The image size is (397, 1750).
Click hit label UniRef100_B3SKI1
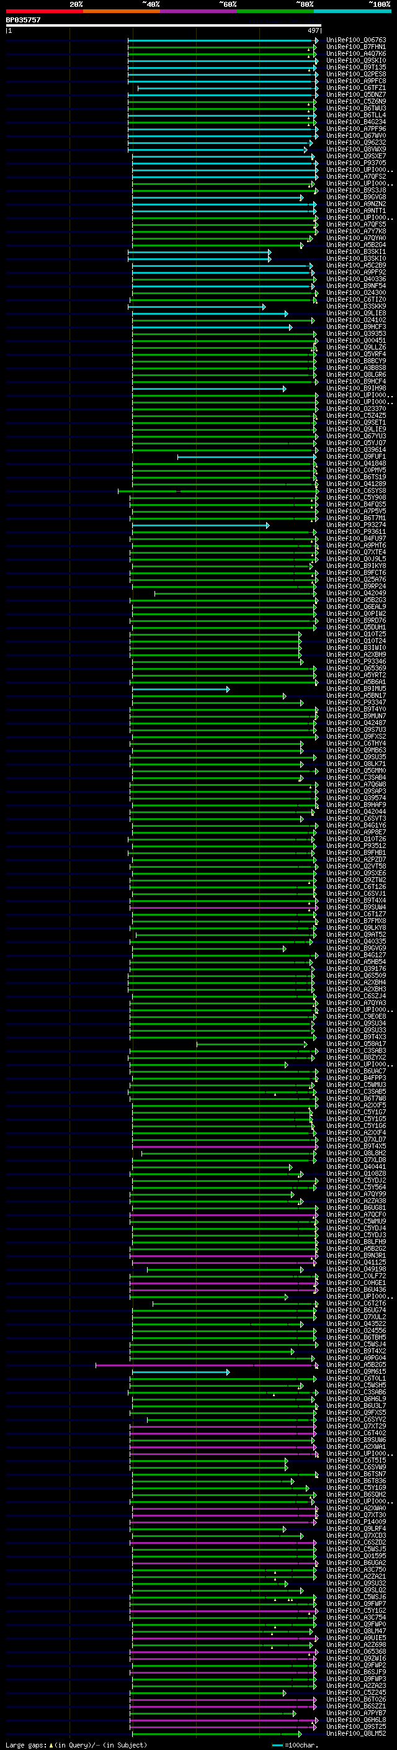[x=356, y=251]
